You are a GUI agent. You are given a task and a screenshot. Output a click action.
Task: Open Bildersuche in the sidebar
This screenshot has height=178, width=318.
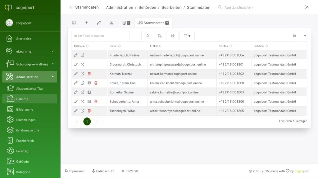(25, 109)
